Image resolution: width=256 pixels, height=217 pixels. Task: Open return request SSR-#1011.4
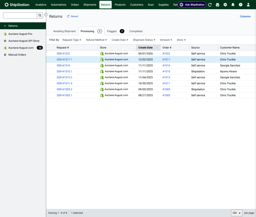(x=64, y=83)
